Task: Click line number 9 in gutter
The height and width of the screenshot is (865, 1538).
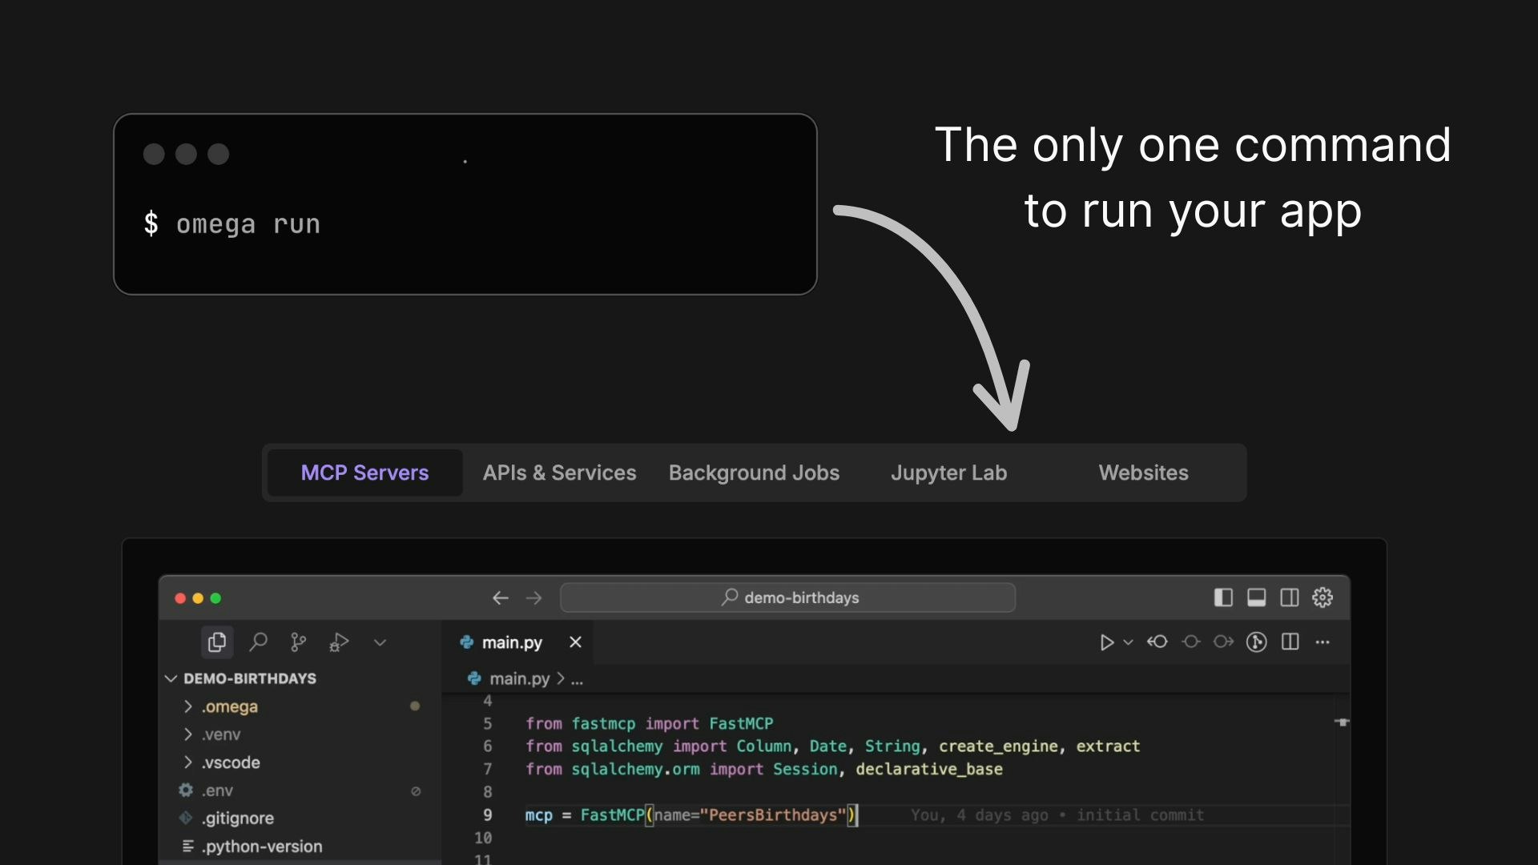Action: click(487, 815)
